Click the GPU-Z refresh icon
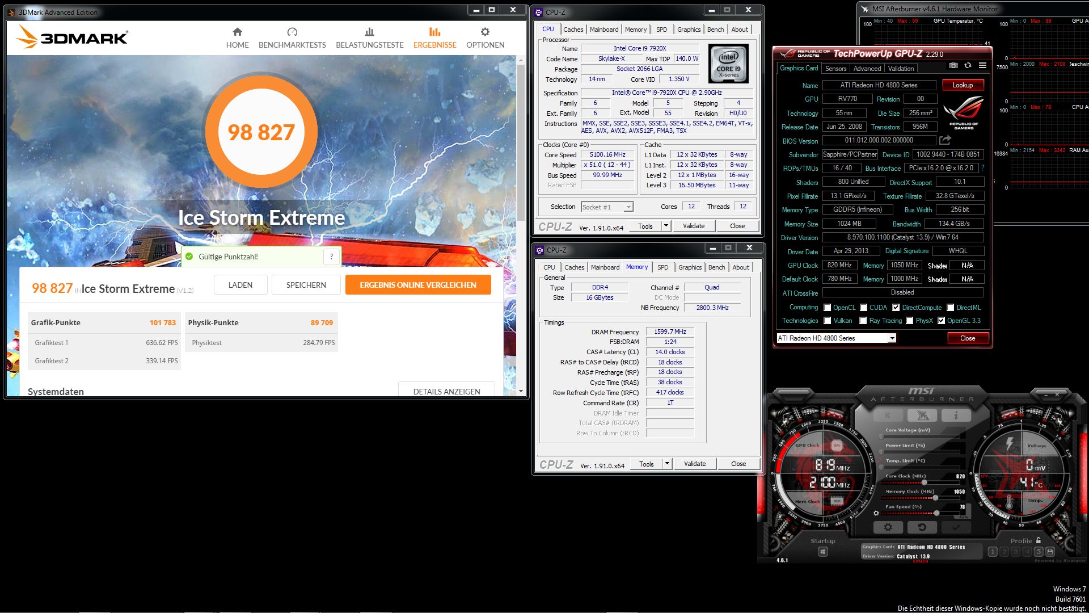 (968, 66)
